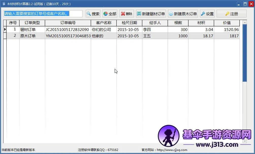Viewport: 255px width, 154px height.
Task: Click the row selector arrow for row 1
Action: pyautogui.click(x=5, y=30)
